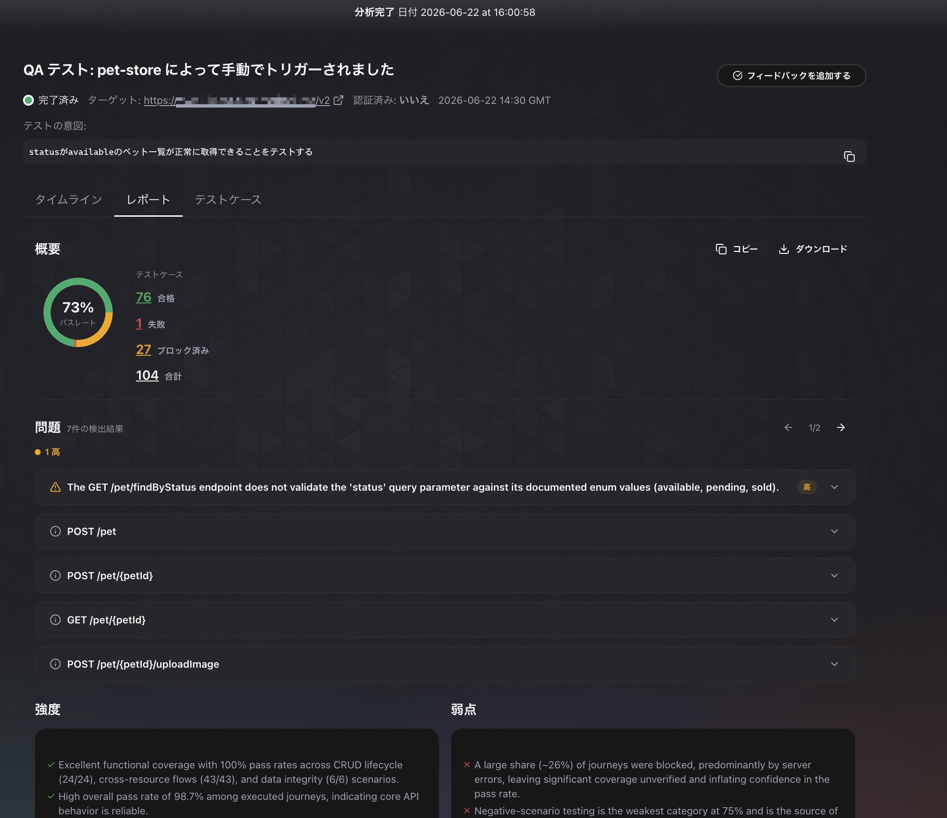Click the 分析完了 date header text
947x818 pixels.
coord(445,12)
